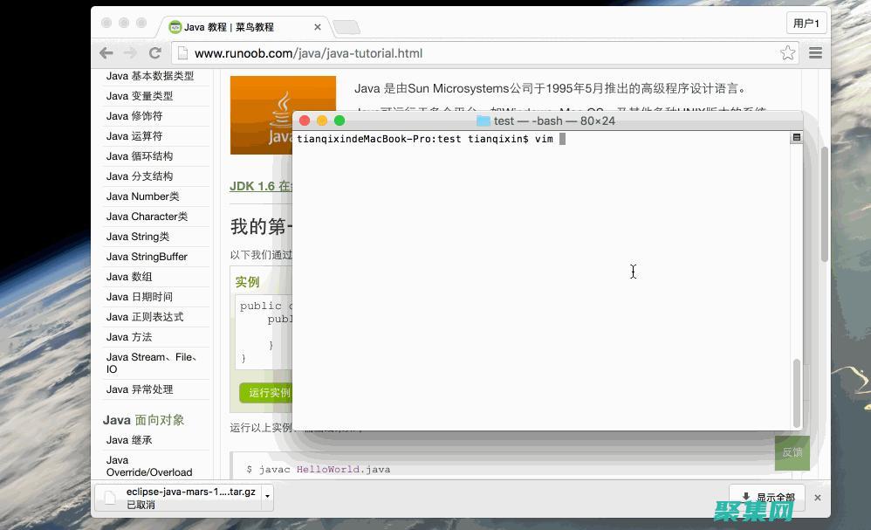871x530 pixels.
Task: Click the green 运行实例 button
Action: [266, 392]
